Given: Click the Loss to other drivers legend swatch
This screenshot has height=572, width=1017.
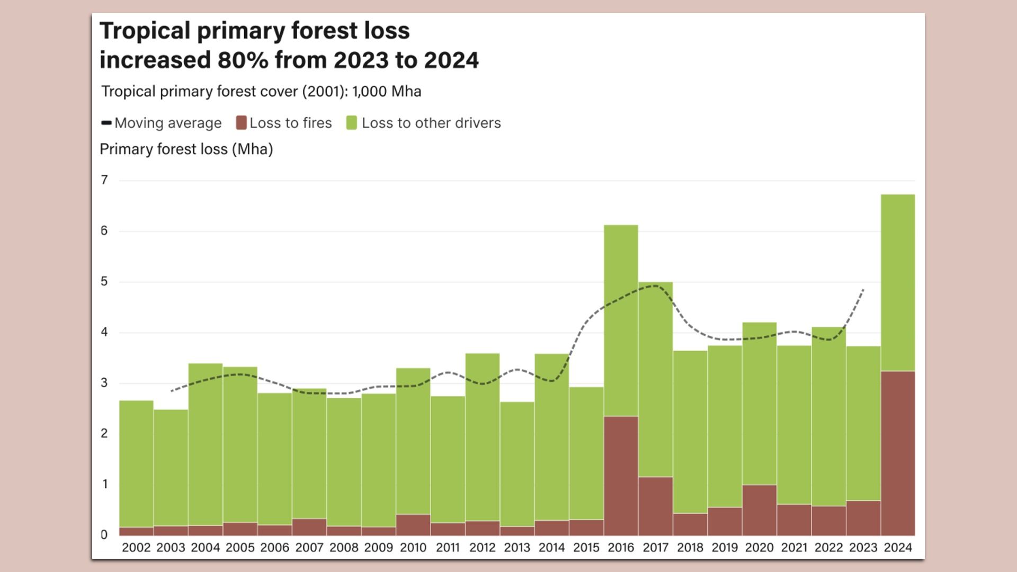Looking at the screenshot, I should pyautogui.click(x=351, y=123).
